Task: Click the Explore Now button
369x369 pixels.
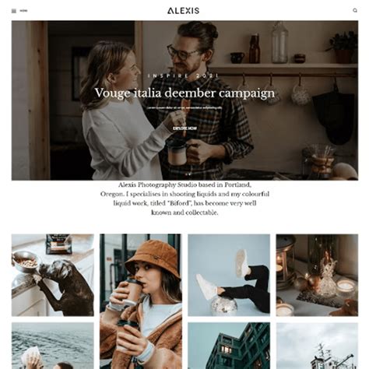Action: click(184, 128)
